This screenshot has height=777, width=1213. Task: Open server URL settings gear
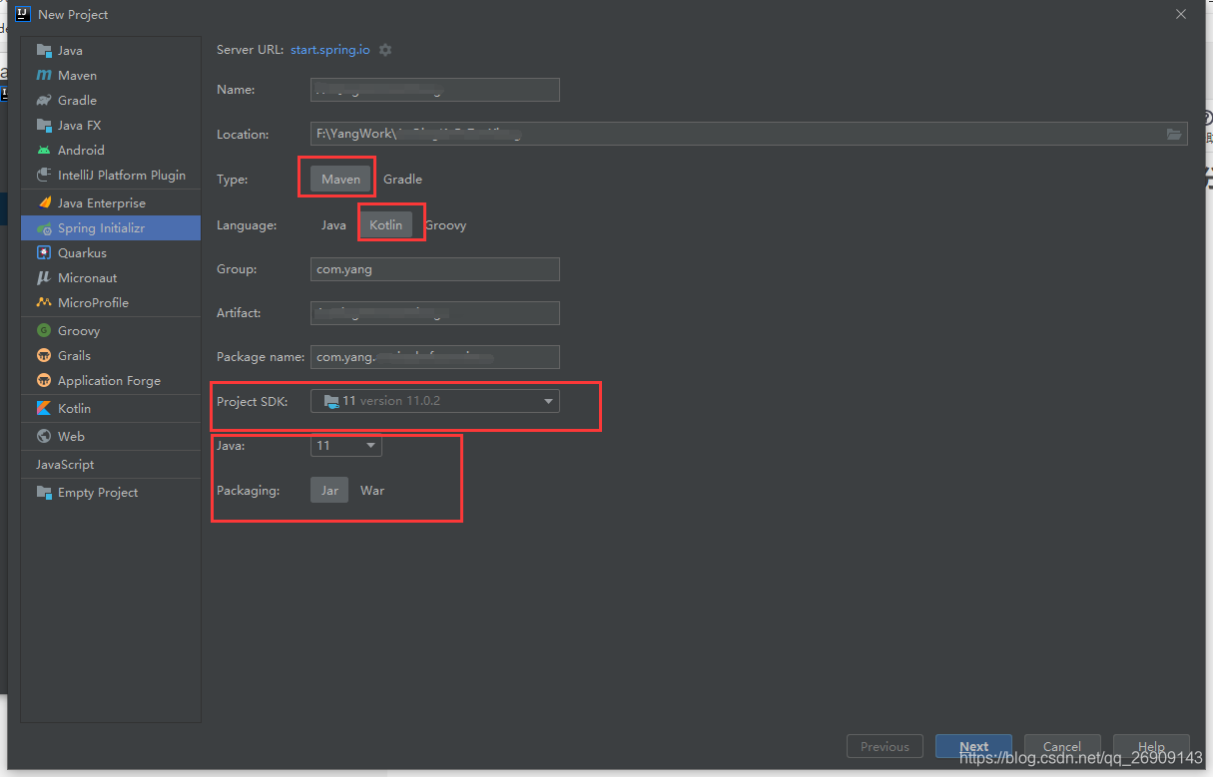pyautogui.click(x=385, y=50)
